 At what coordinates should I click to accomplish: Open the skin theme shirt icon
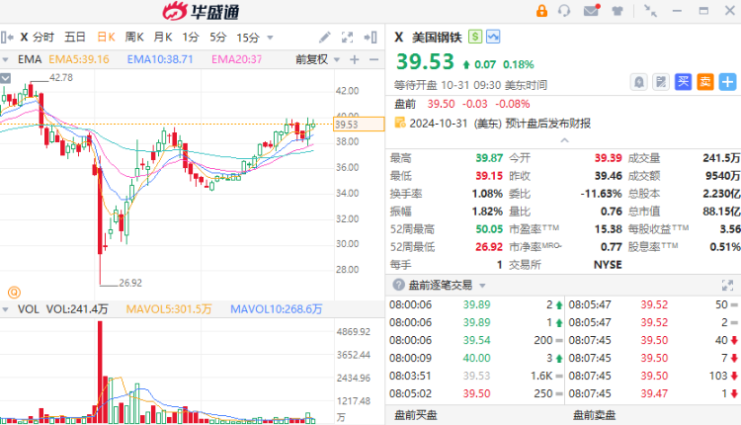[x=617, y=11]
